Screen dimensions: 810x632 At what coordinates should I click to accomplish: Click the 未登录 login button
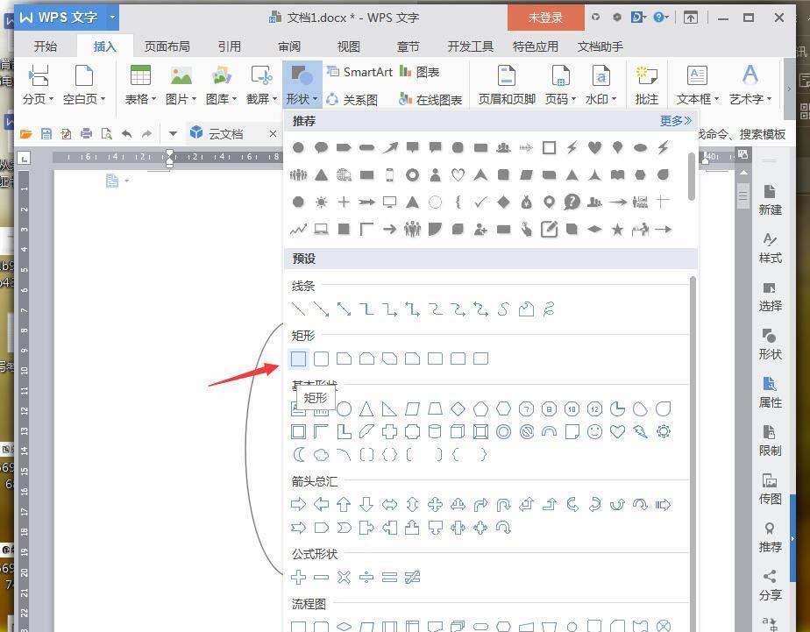click(545, 18)
